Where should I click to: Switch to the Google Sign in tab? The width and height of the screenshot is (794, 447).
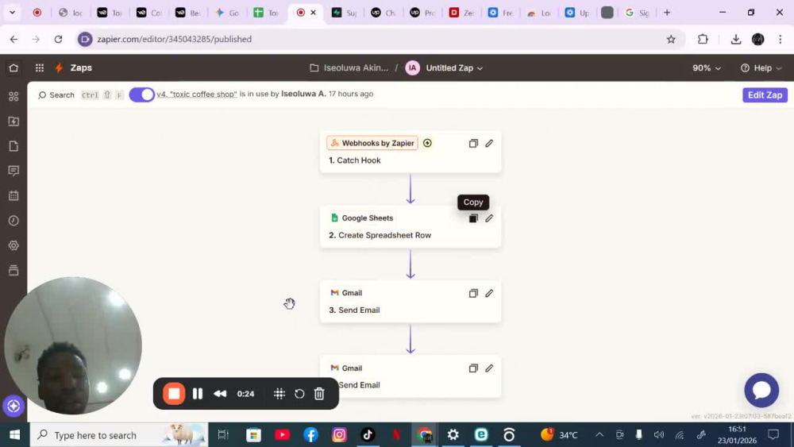pyautogui.click(x=637, y=13)
